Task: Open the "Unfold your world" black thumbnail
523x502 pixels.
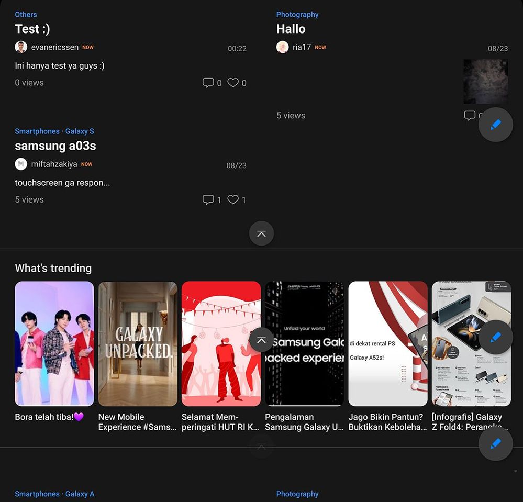Action: coord(305,343)
